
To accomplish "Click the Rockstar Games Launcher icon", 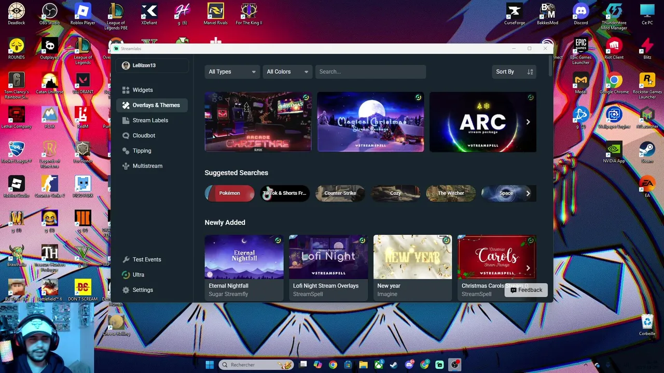I will (x=647, y=85).
